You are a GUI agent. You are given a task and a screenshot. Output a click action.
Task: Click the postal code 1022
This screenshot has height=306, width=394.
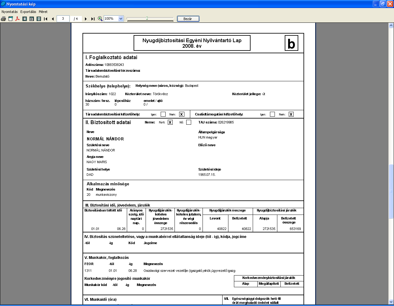112,94
